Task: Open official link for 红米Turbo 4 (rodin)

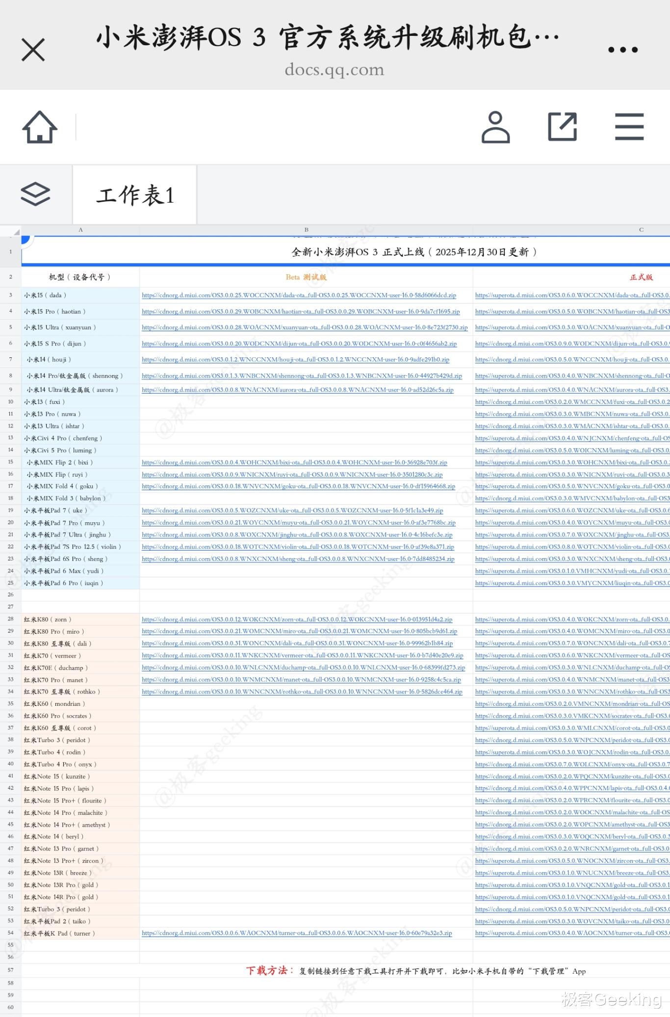Action: tap(572, 752)
